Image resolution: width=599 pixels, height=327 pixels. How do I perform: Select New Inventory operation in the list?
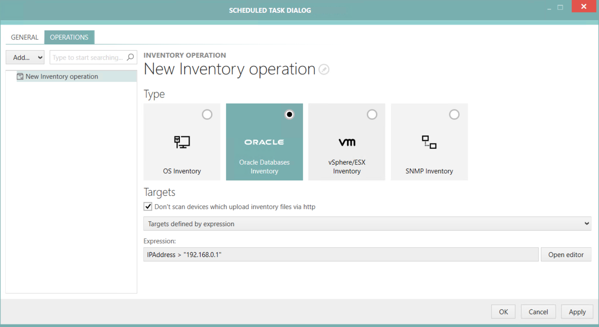pyautogui.click(x=62, y=76)
